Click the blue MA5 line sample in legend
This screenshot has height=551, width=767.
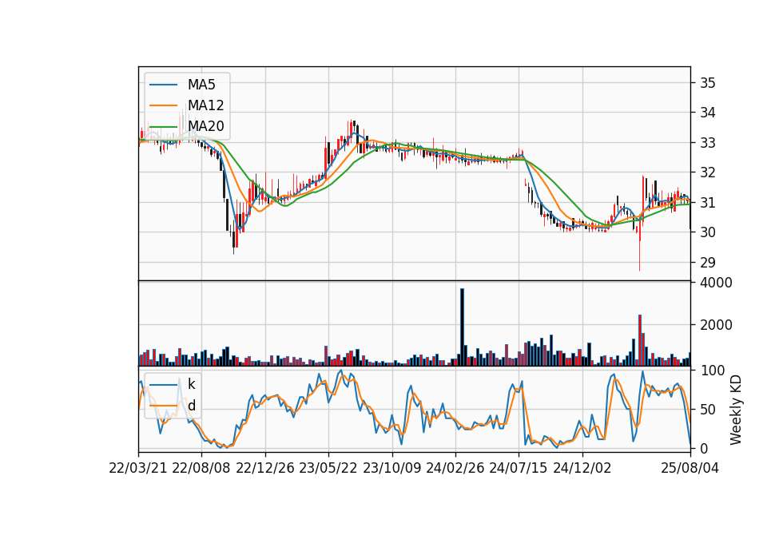(163, 85)
